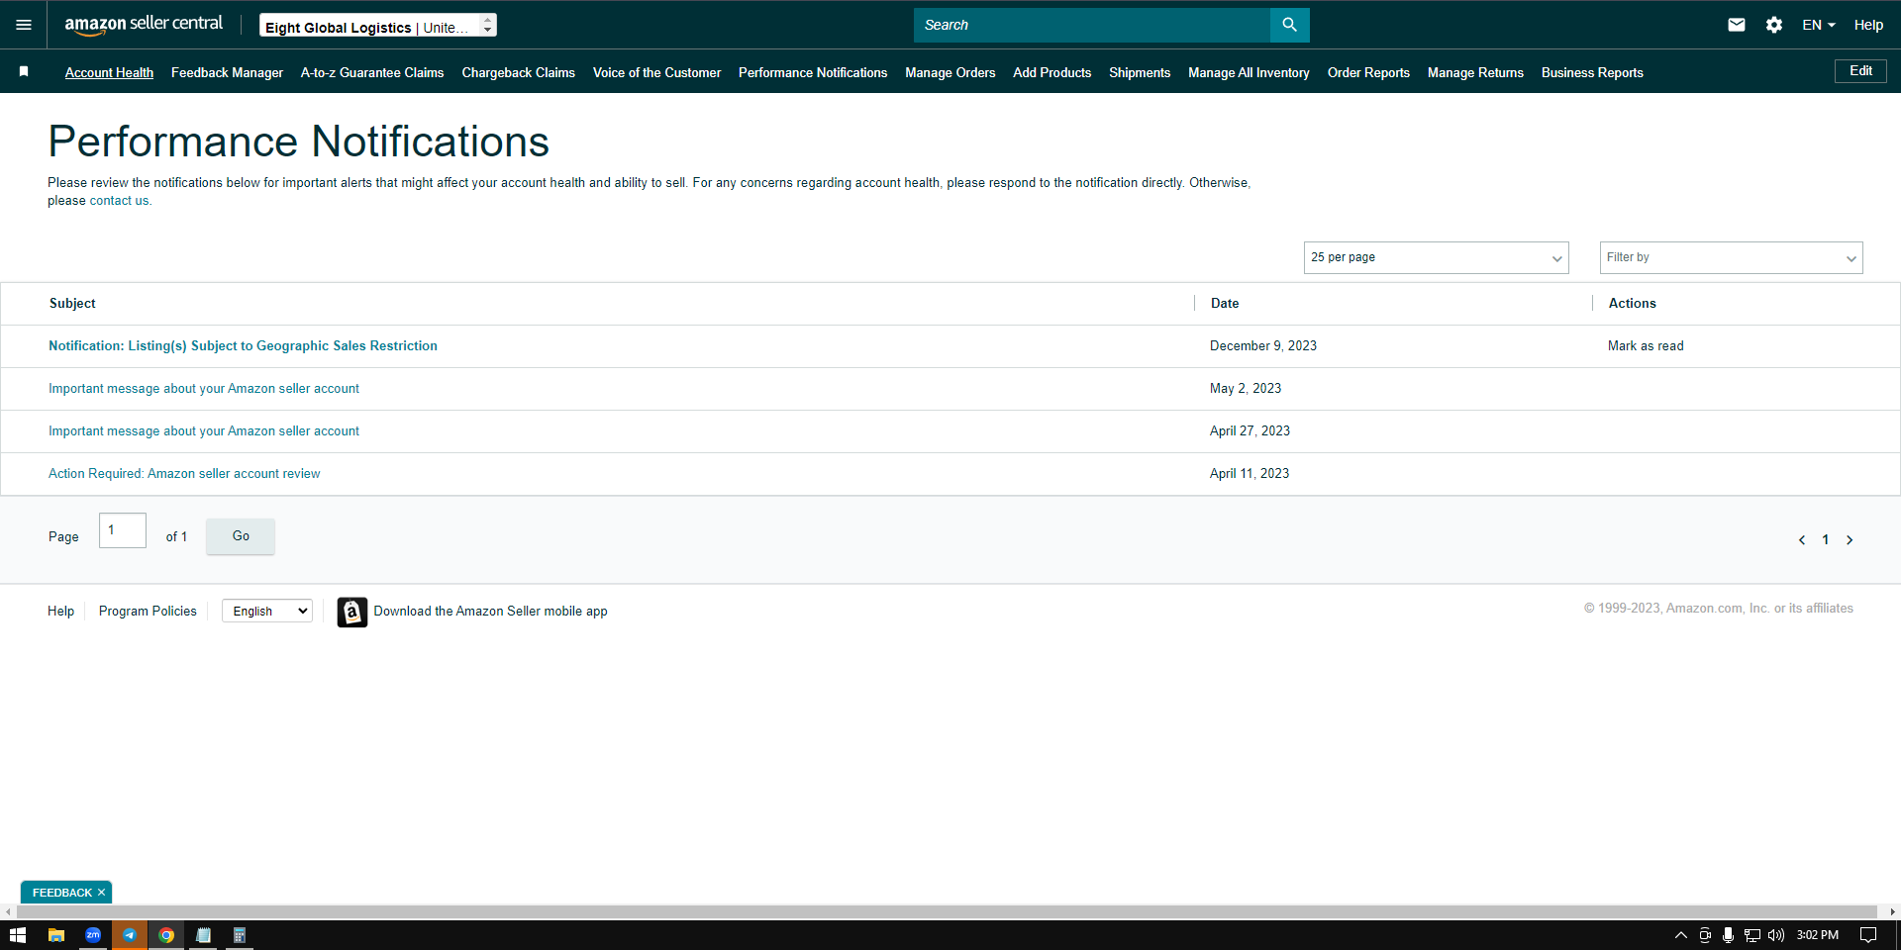
Task: Open the Eight Global Logistics account switcher
Action: pyautogui.click(x=378, y=26)
